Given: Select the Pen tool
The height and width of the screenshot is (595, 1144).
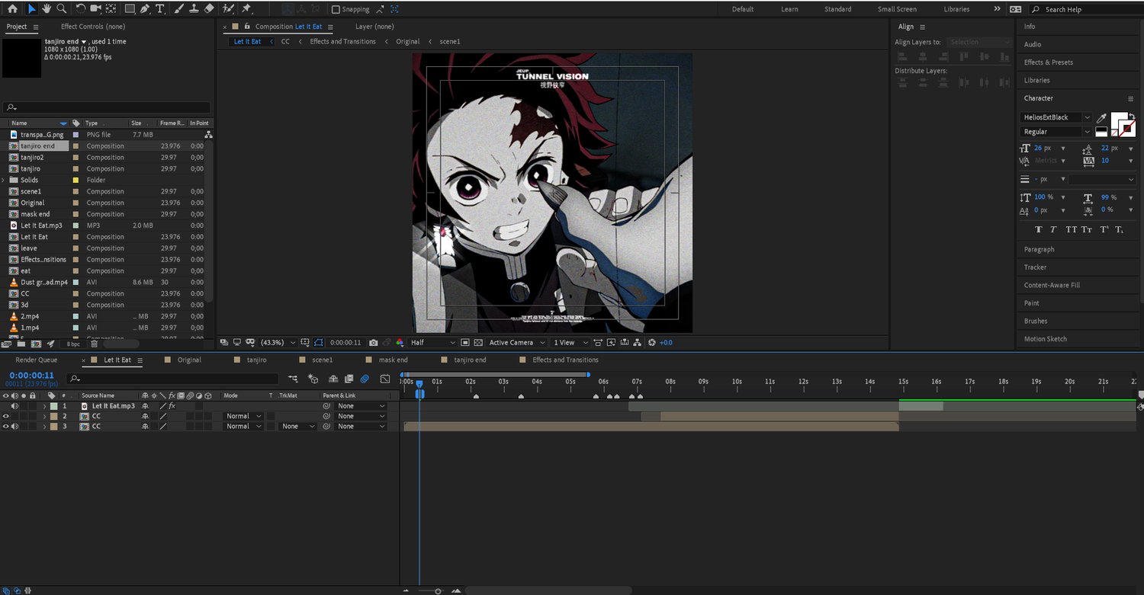Looking at the screenshot, I should point(145,9).
